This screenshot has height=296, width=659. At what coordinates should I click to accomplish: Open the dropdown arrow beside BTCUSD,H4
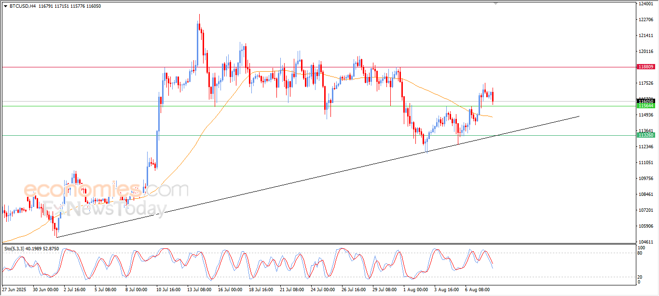5,6
